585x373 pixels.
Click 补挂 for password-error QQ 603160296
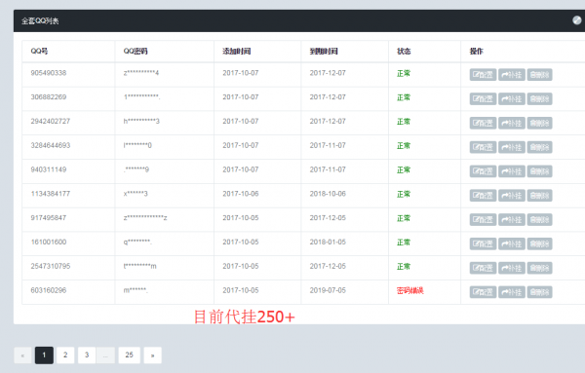[512, 292]
